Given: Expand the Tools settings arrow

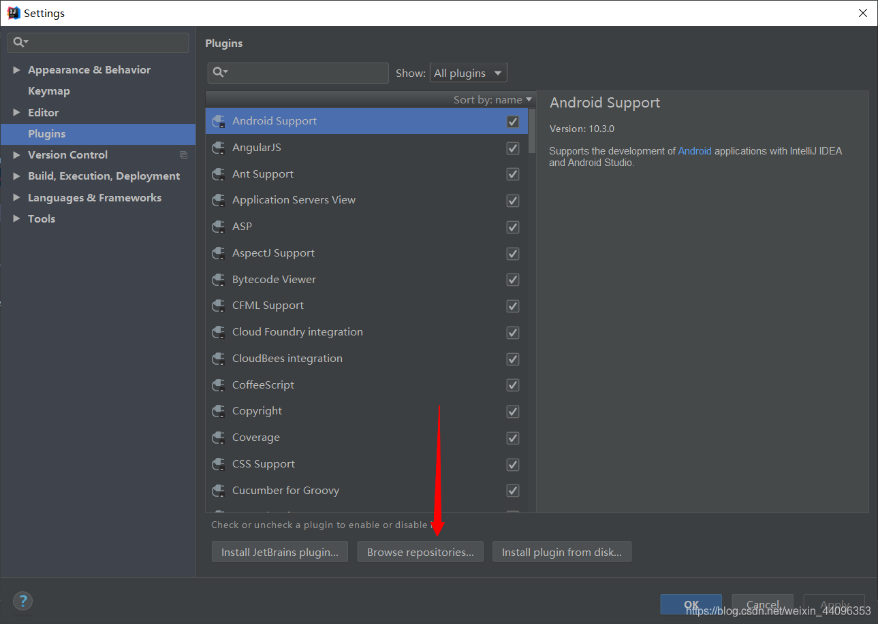Looking at the screenshot, I should 16,218.
